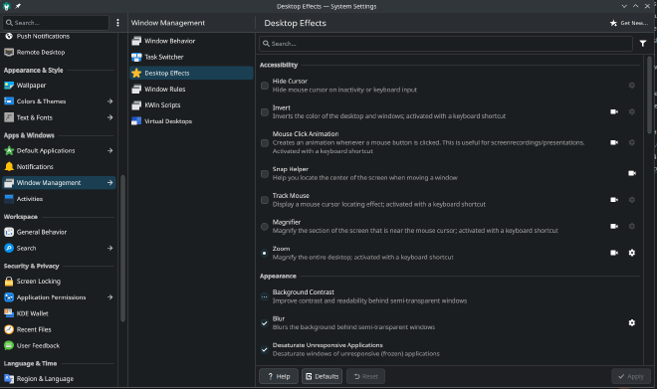Open Zoom effect configuration gear
Viewport: 657px width, 389px height.
click(x=632, y=253)
